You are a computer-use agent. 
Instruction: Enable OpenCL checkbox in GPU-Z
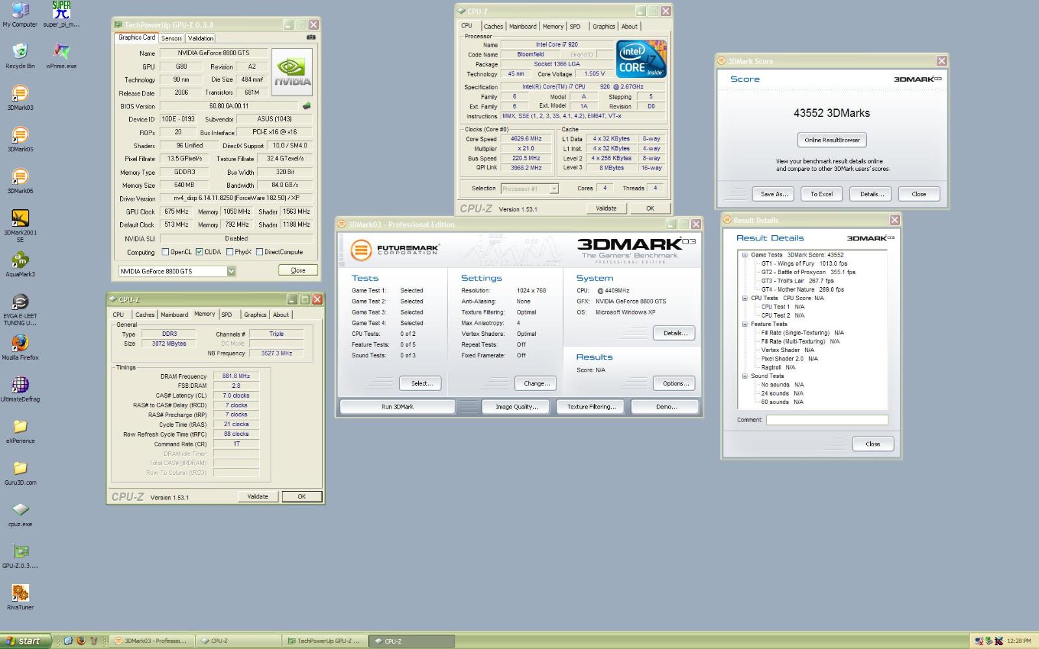[165, 252]
